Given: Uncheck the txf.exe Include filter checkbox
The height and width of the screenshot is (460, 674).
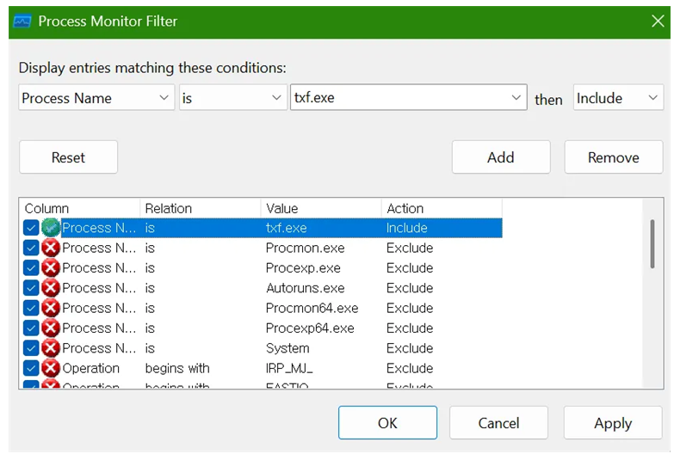Looking at the screenshot, I should pyautogui.click(x=31, y=228).
